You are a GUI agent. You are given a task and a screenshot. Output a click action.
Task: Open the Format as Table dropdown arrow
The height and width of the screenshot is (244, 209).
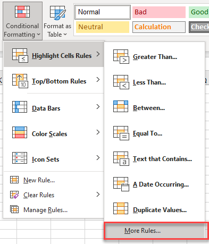(x=65, y=35)
